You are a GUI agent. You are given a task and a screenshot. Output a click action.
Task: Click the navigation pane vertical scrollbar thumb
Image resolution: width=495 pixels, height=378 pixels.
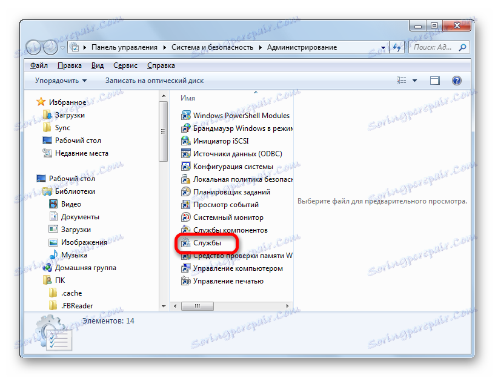click(163, 131)
